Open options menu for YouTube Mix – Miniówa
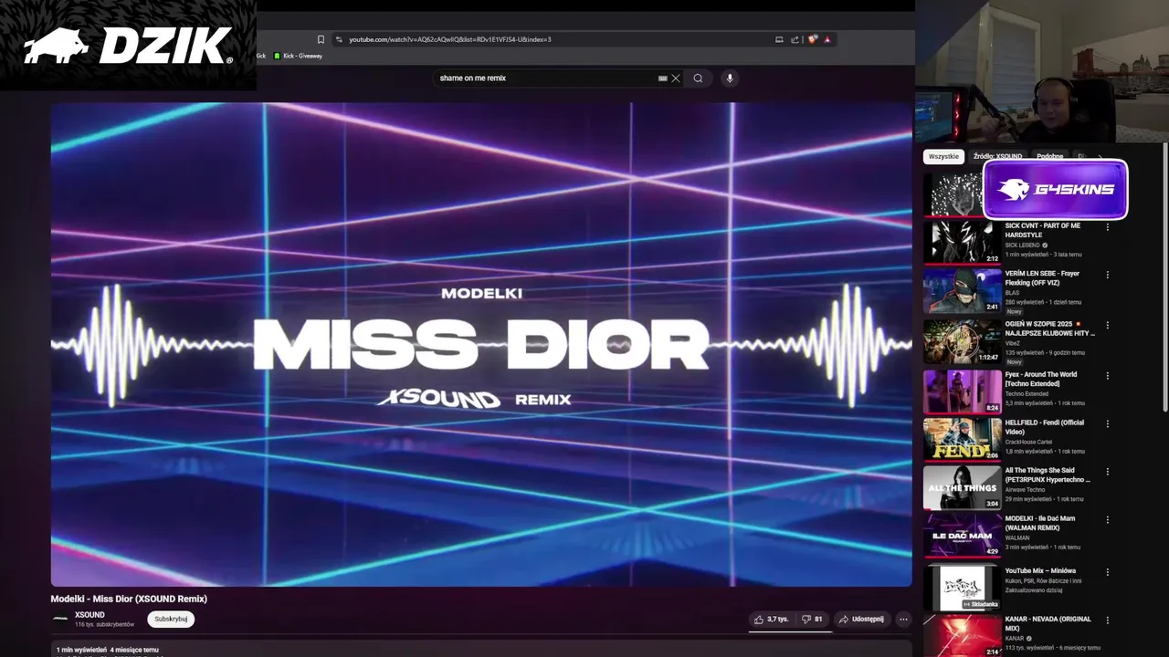Viewport: 1169px width, 657px height. pos(1107,572)
